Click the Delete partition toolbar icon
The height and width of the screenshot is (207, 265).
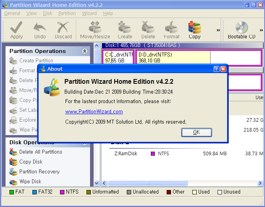pyautogui.click(x=148, y=30)
